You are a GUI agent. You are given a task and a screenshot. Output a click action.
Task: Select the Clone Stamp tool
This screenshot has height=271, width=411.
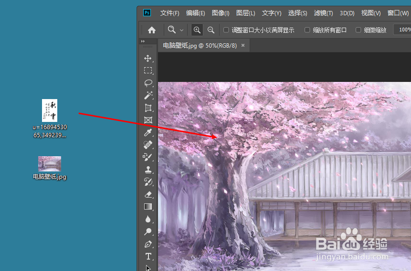148,170
